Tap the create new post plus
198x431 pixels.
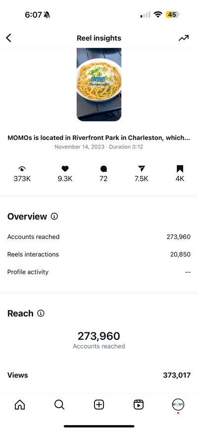click(x=99, y=404)
